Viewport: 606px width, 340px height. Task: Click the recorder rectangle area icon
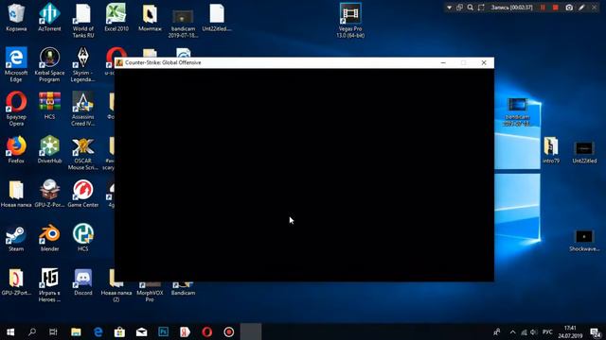tap(481, 8)
